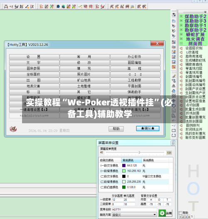Click the Hotty logo in the dialog
This screenshot has height=219, width=208.
tap(13, 129)
